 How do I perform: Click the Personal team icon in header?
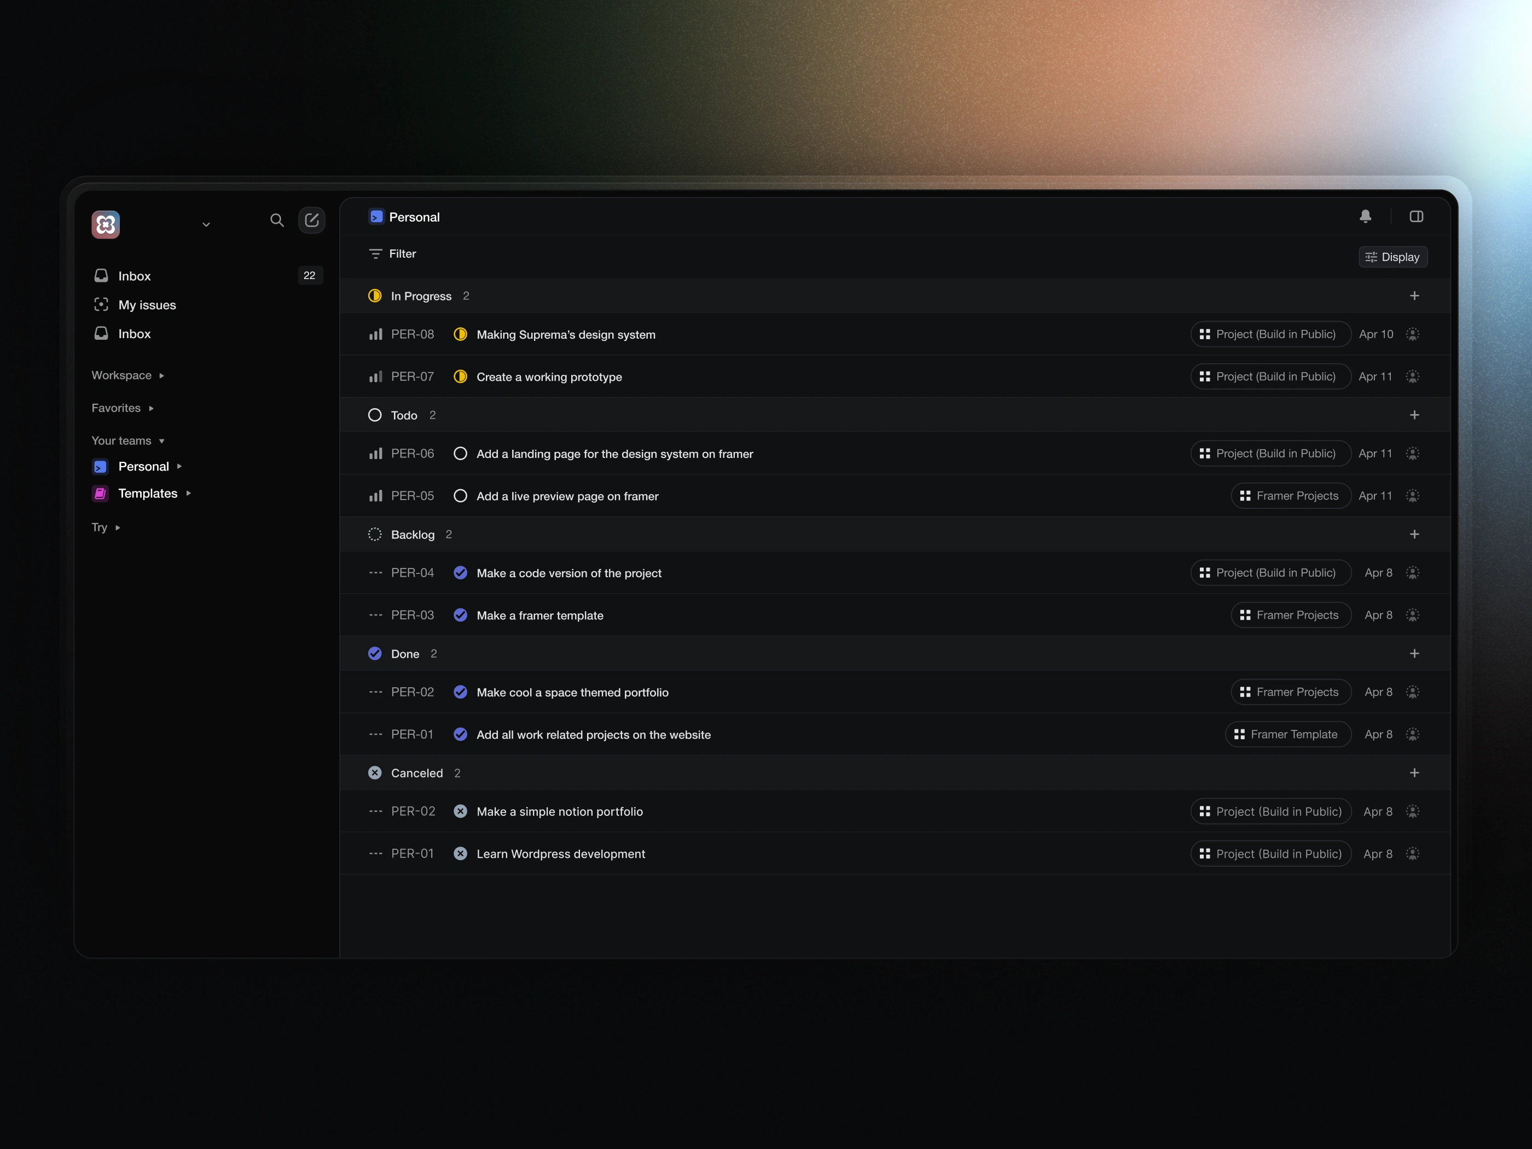376,217
